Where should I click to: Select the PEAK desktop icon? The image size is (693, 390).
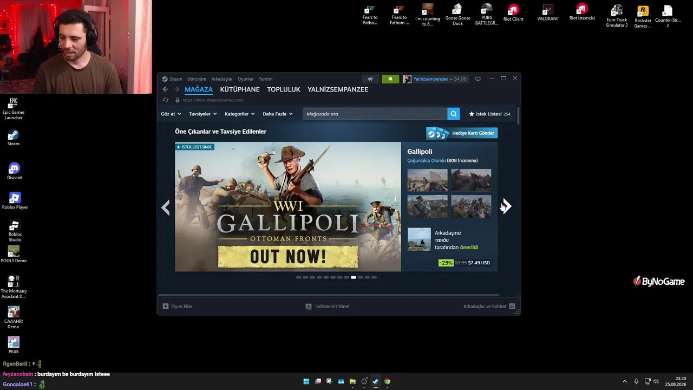[14, 345]
